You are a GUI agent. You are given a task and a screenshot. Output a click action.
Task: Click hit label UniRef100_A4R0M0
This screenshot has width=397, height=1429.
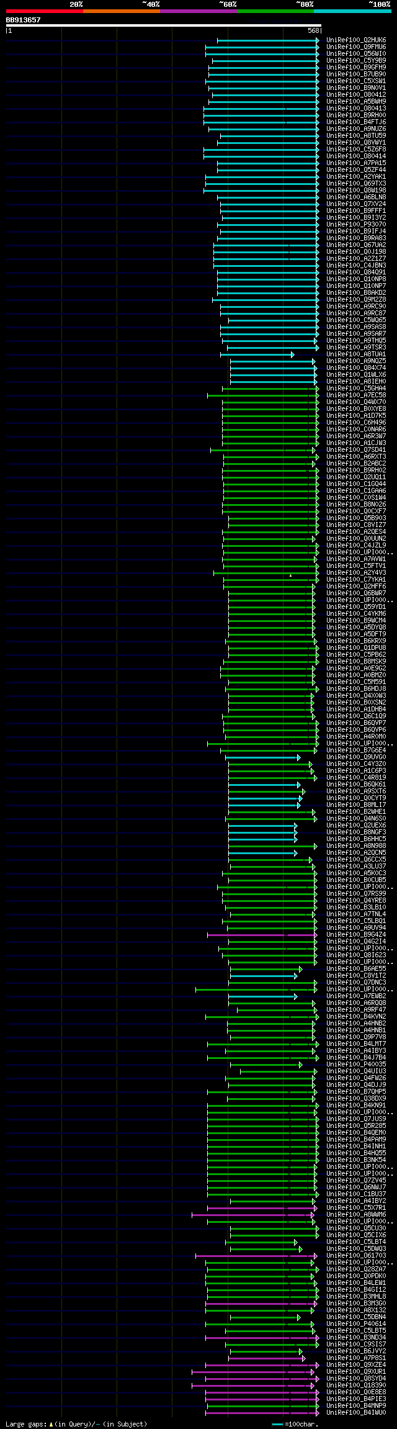(x=356, y=737)
